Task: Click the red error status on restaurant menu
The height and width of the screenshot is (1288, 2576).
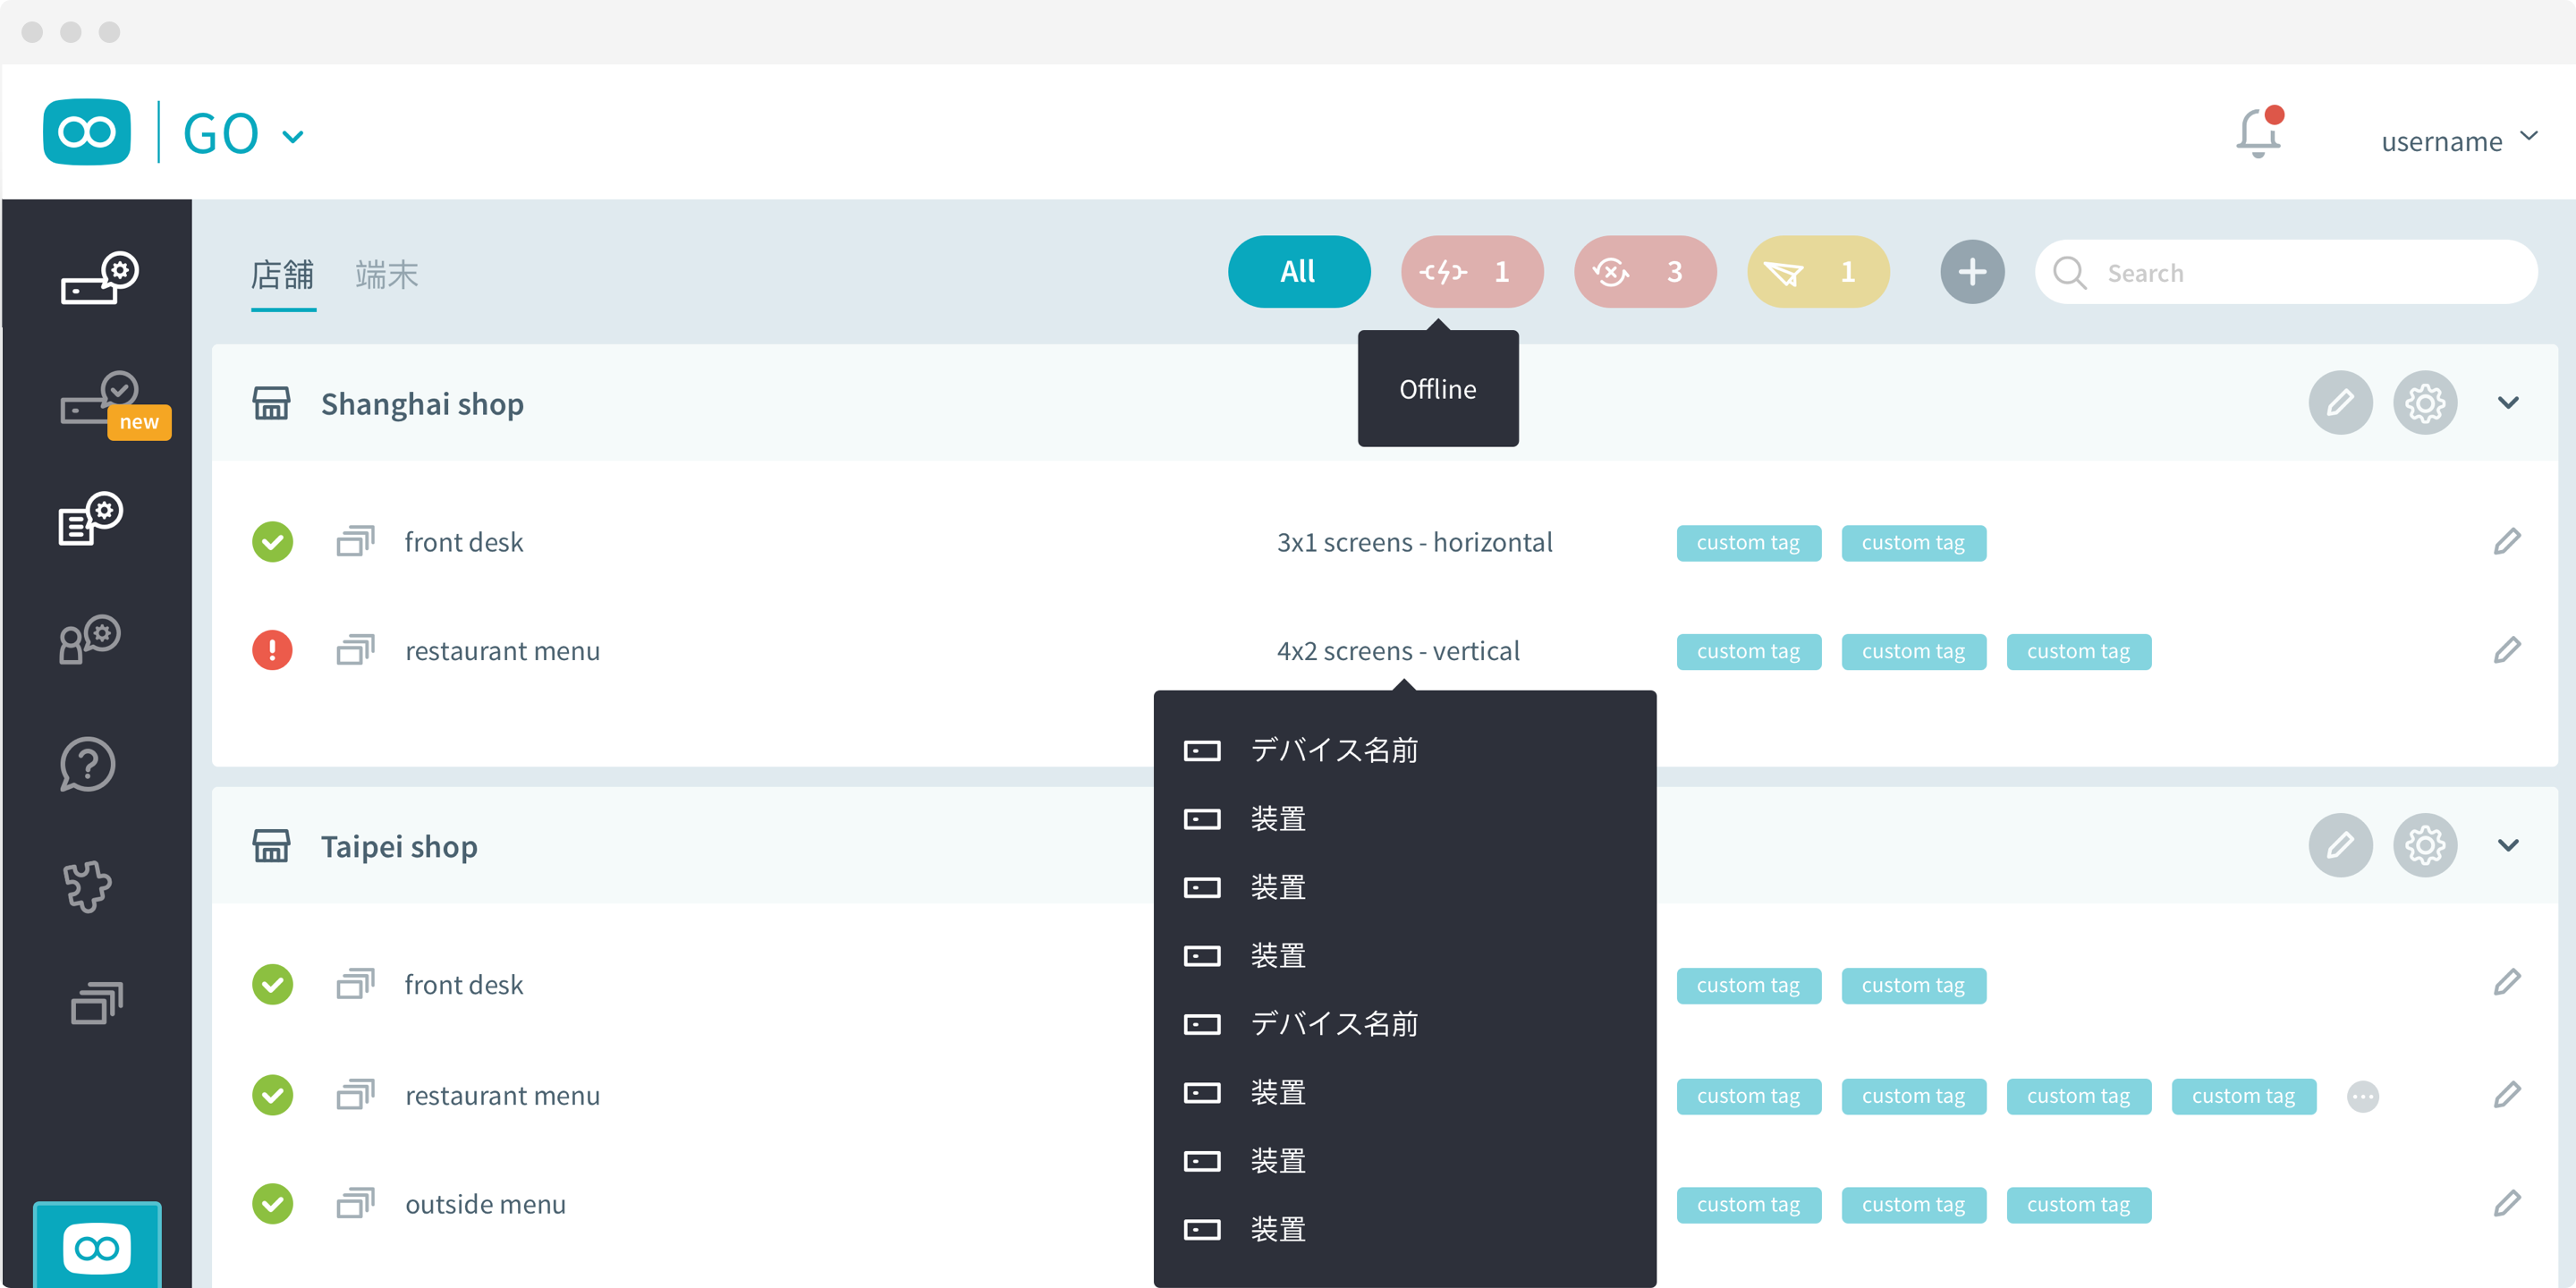Action: coord(272,651)
